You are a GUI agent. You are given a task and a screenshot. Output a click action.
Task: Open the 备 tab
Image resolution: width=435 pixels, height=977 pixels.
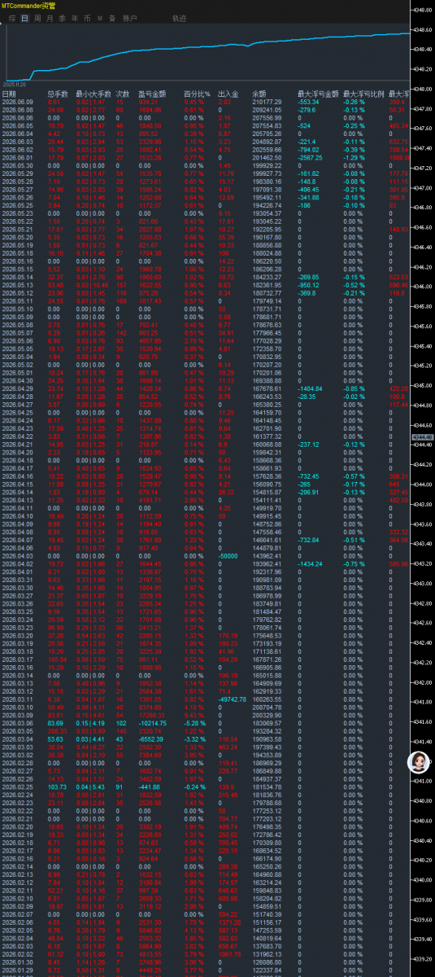(112, 17)
